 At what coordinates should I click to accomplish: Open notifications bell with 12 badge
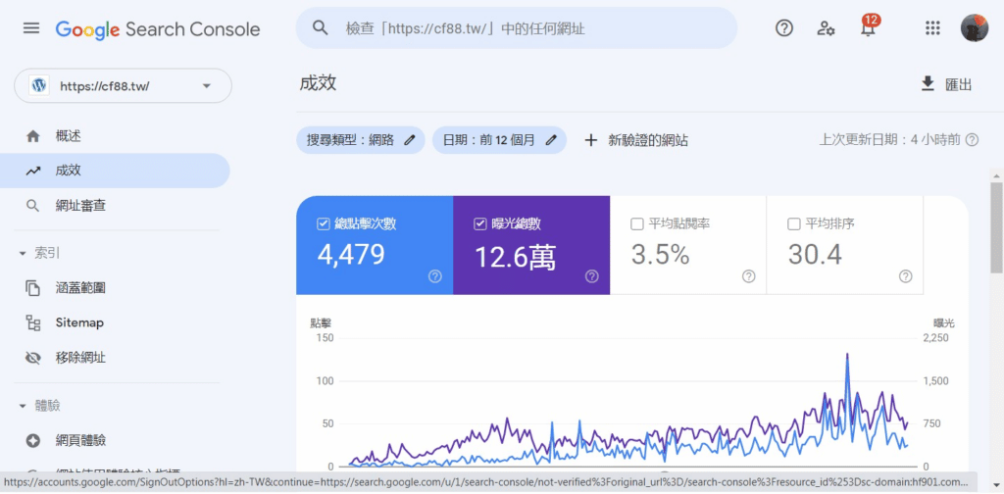coord(869,26)
